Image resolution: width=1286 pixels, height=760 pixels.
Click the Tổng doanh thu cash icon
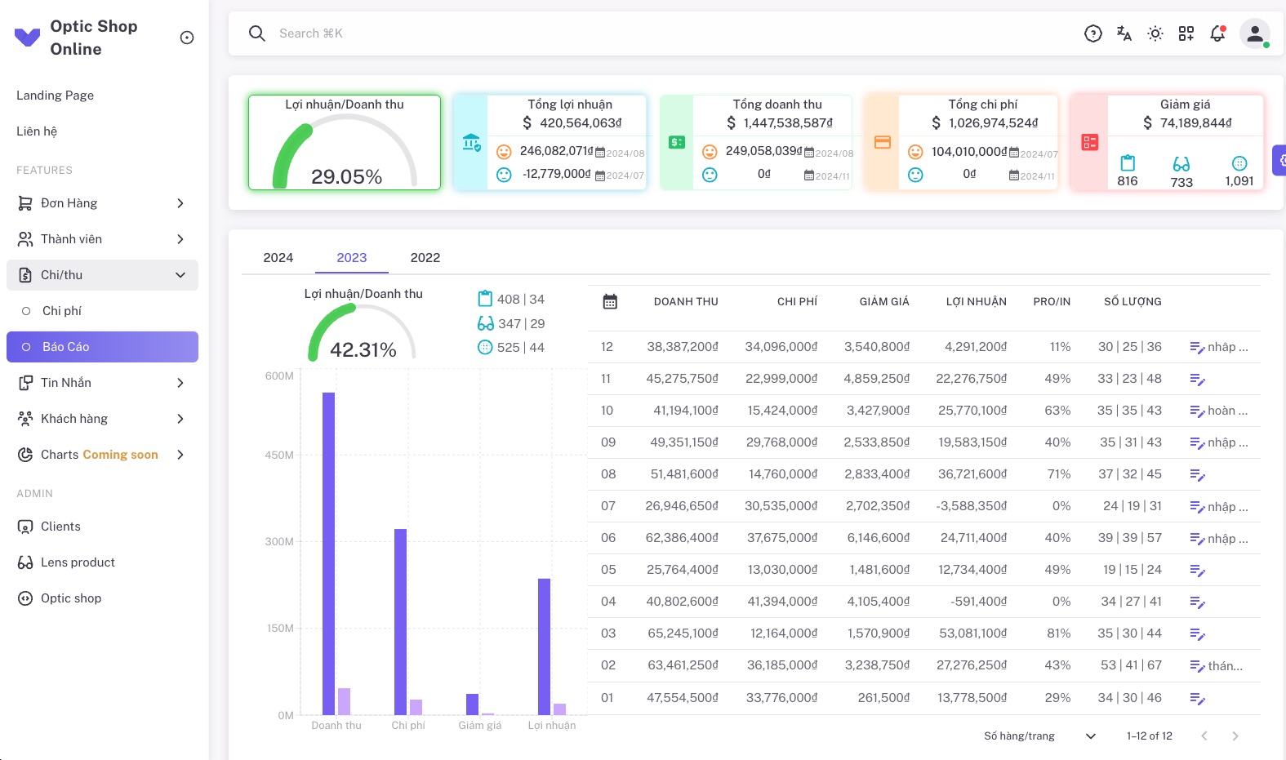(x=677, y=142)
